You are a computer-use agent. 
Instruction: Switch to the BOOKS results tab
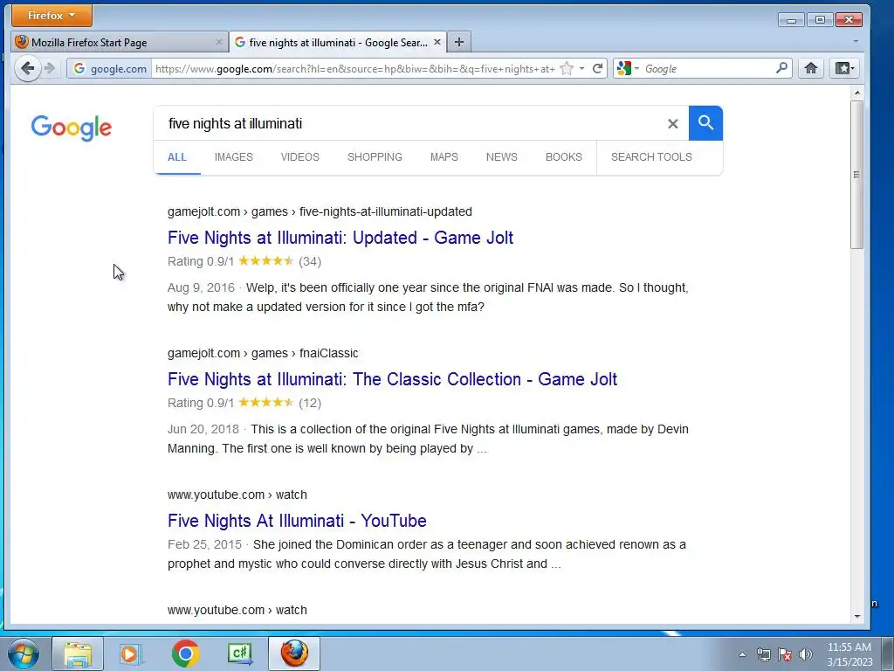tap(564, 157)
